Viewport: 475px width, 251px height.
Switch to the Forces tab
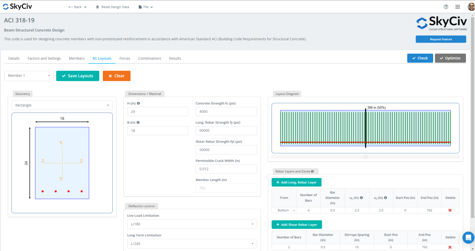click(x=125, y=59)
